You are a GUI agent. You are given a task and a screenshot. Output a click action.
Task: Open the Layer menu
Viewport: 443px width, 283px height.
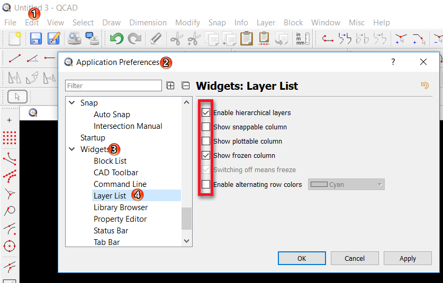(266, 23)
